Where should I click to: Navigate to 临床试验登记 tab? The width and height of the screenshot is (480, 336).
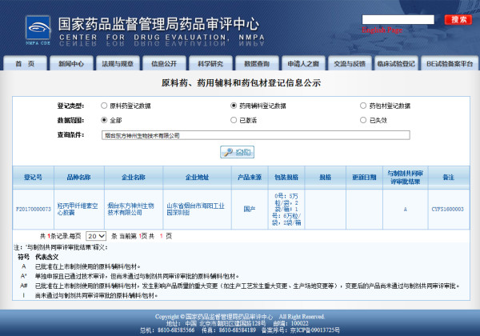(x=396, y=63)
